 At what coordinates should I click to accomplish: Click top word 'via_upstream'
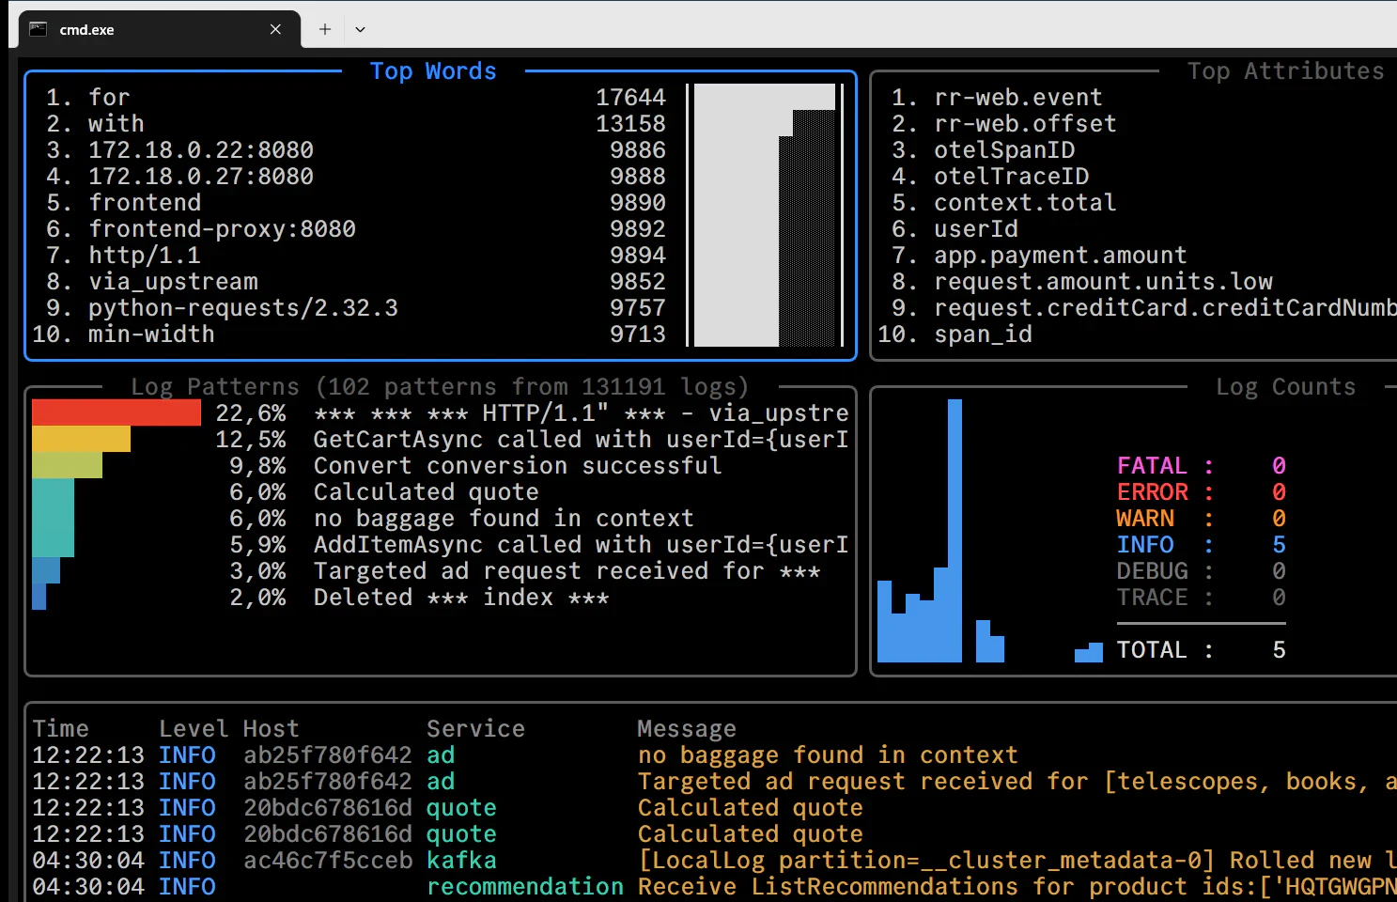tap(173, 282)
